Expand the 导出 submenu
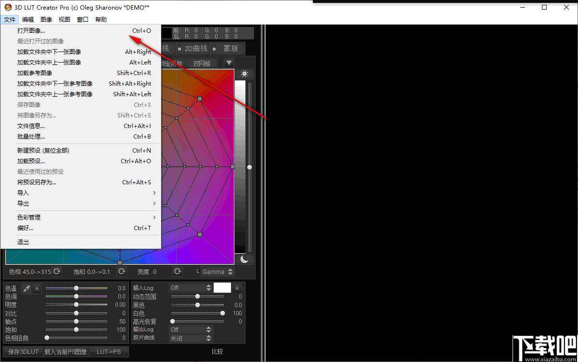 [81, 203]
